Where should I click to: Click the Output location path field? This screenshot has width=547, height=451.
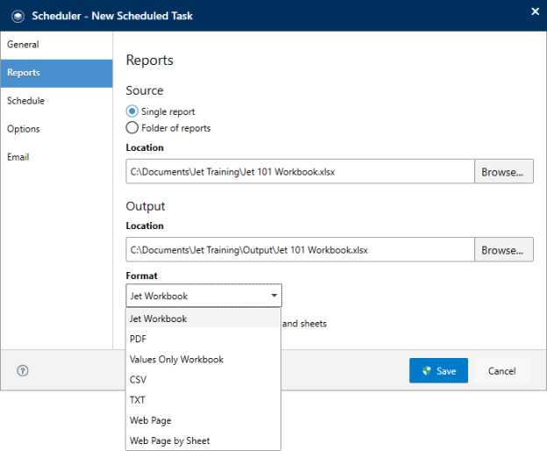(x=301, y=249)
